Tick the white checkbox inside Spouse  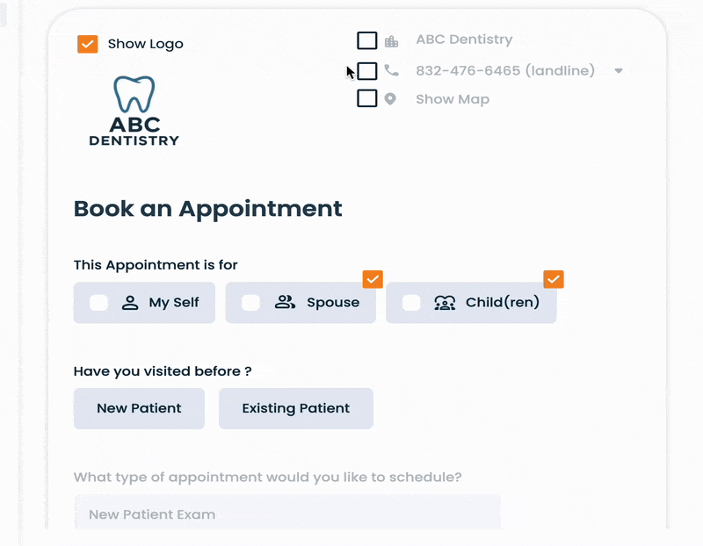251,303
